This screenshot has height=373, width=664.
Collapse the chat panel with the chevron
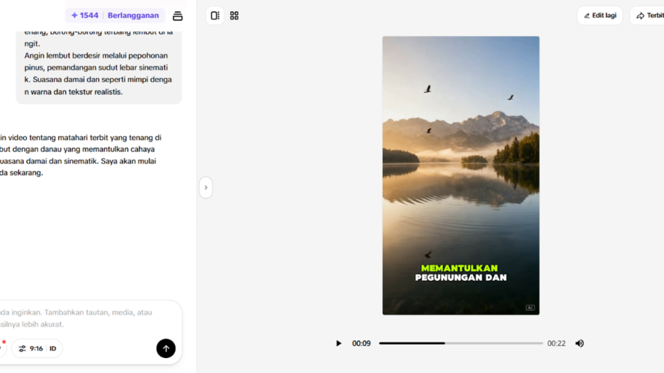(206, 188)
